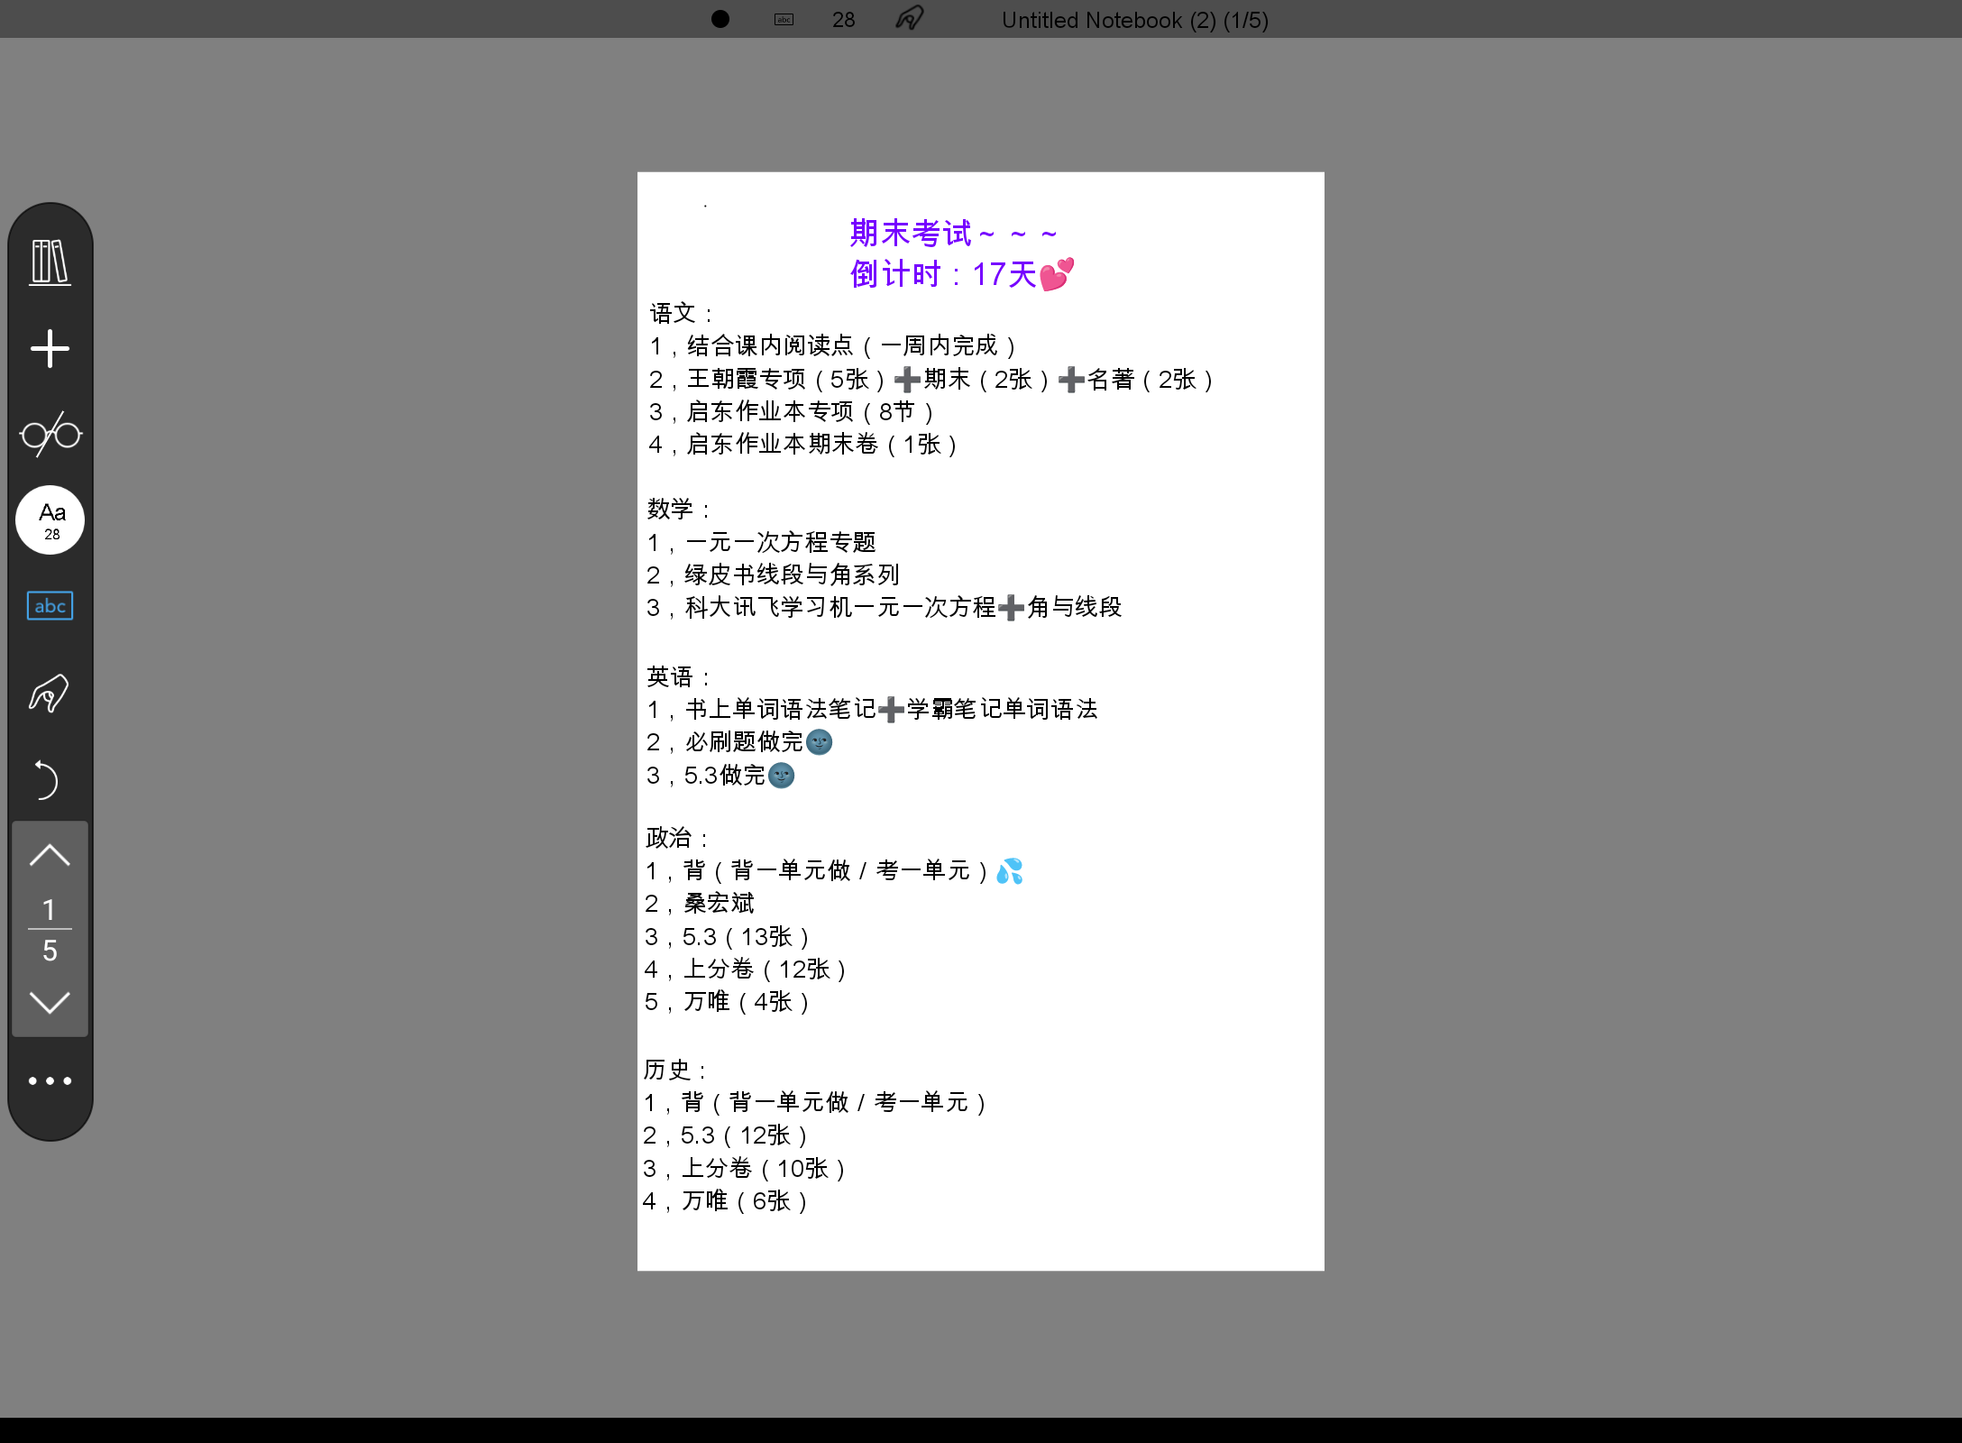Click the line starting 科大讯飞学习机
Screen dimensions: 1962x1443
(885, 607)
